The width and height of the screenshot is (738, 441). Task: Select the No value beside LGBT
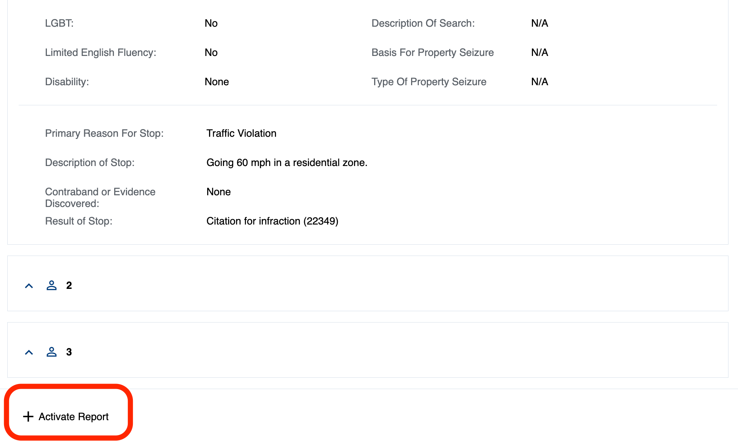point(211,23)
